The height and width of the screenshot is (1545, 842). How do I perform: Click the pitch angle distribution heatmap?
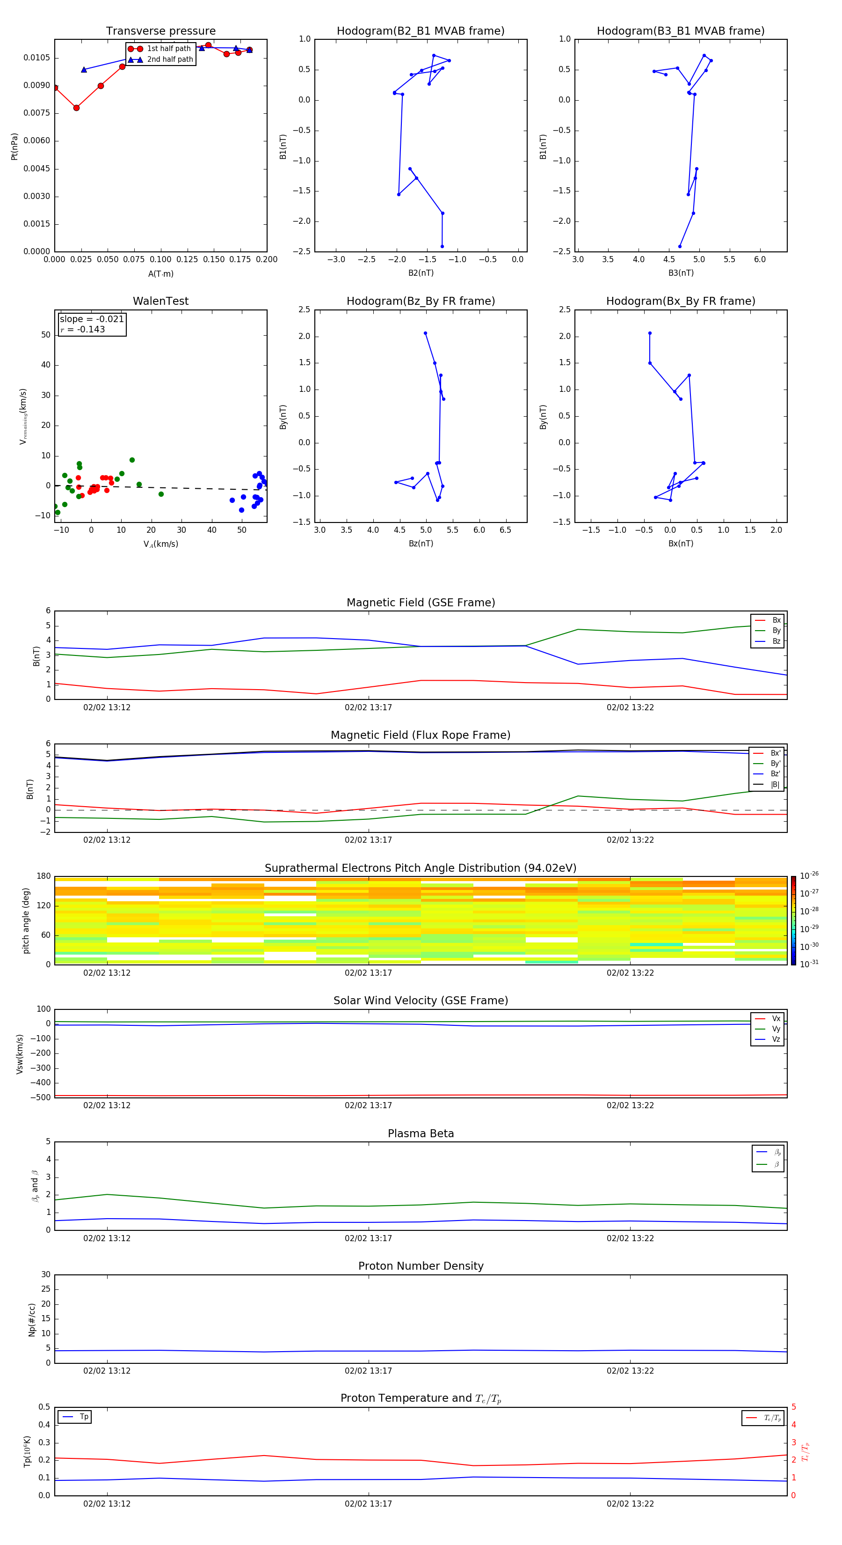pyautogui.click(x=421, y=920)
